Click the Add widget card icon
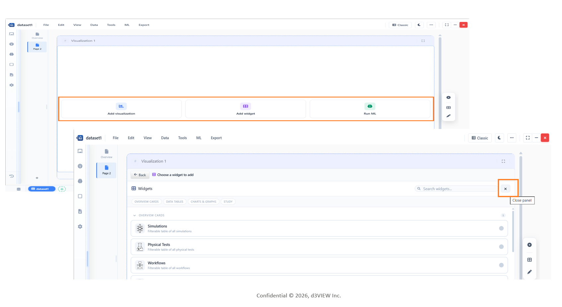The image size is (562, 307). click(246, 106)
